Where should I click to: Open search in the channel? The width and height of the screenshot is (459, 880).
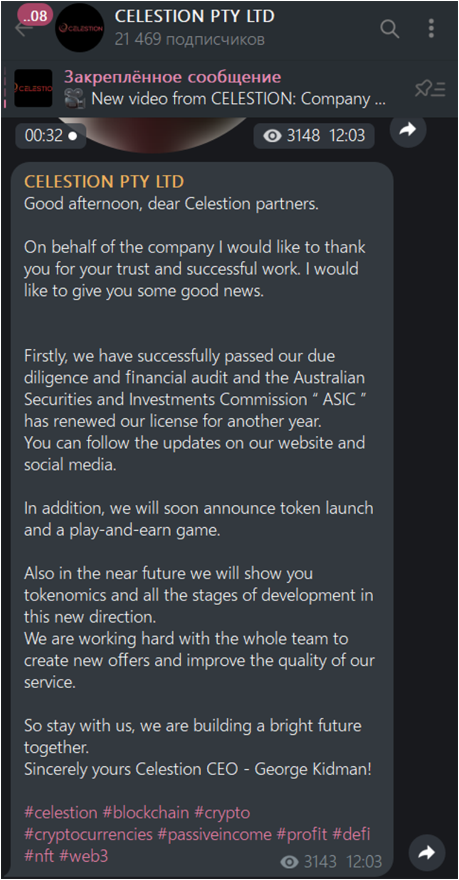click(389, 28)
